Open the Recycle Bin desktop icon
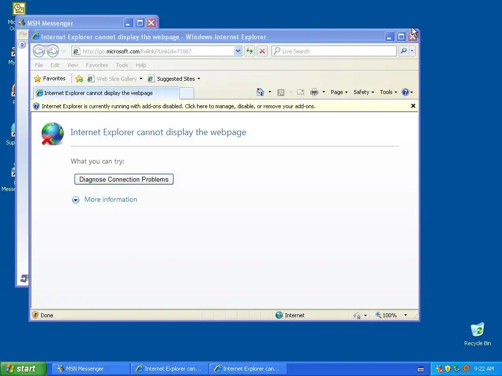The width and height of the screenshot is (502, 376). tap(477, 334)
